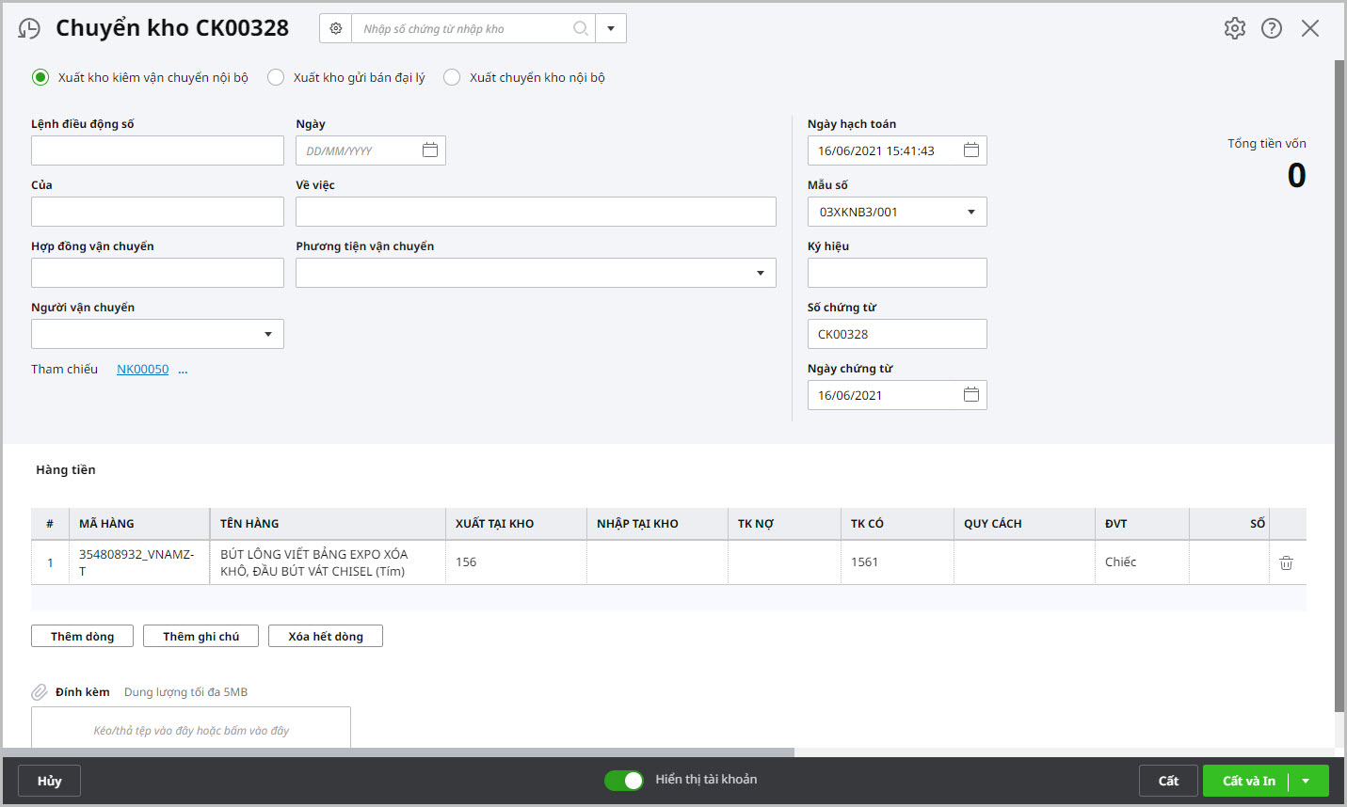Screen dimensions: 1347x807
Task: Click the Xóa hết dòng button
Action: (325, 636)
